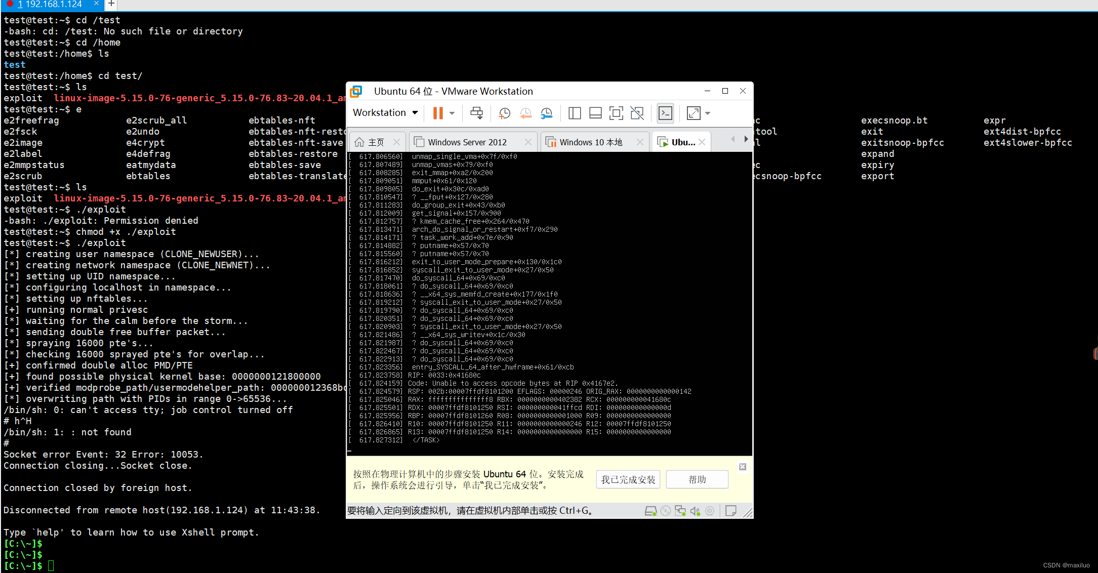Switch to the Windows Server 2012 tab

[466, 142]
